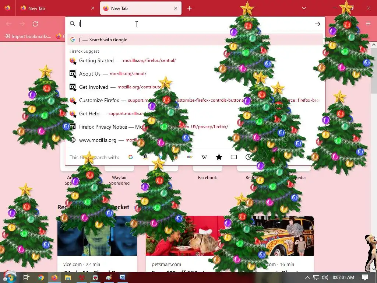The image size is (377, 283).
Task: Search only bookmarks via the star icon
Action: point(219,157)
